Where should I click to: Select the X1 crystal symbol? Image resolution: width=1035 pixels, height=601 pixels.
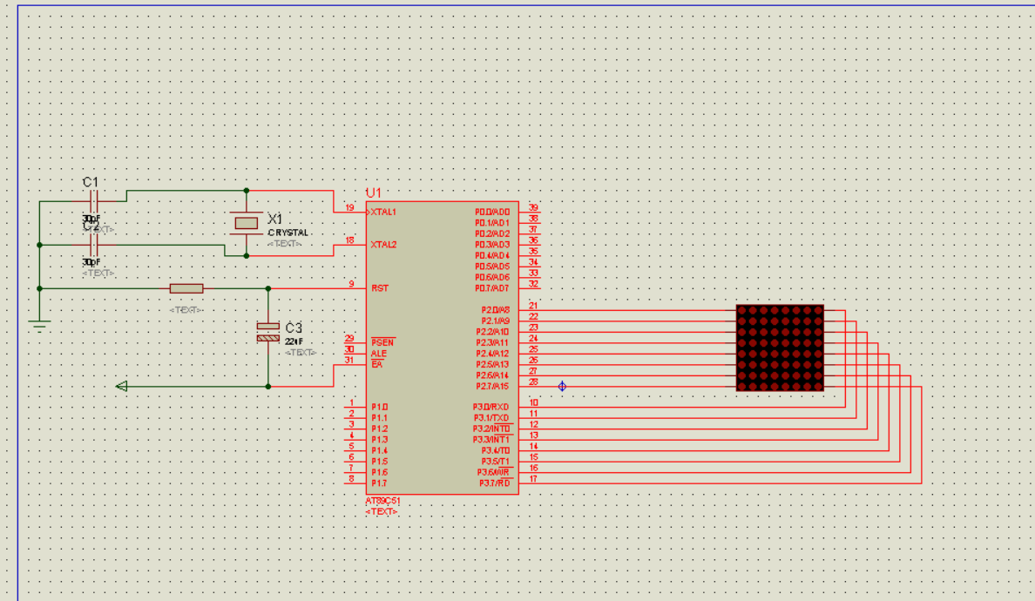247,223
